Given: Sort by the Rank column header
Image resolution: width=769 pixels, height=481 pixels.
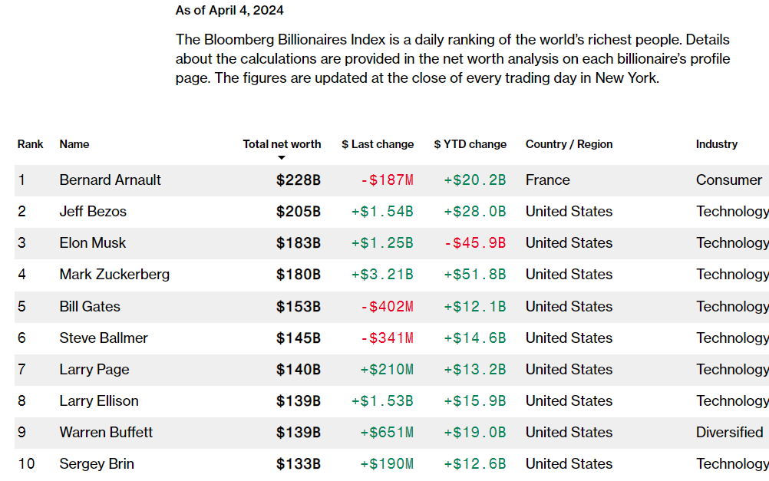Looking at the screenshot, I should click(31, 144).
